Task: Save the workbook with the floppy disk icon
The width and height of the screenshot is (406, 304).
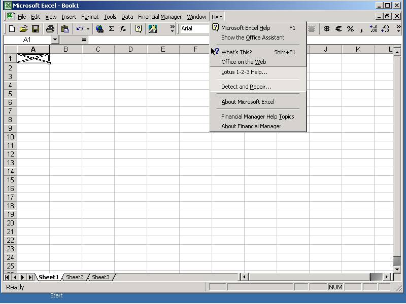Action: pyautogui.click(x=36, y=29)
